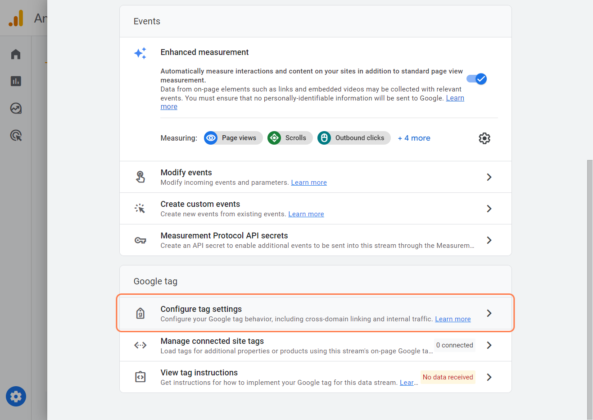The image size is (593, 420).
Task: Expand the Configure tag settings chevron
Action: click(x=489, y=313)
